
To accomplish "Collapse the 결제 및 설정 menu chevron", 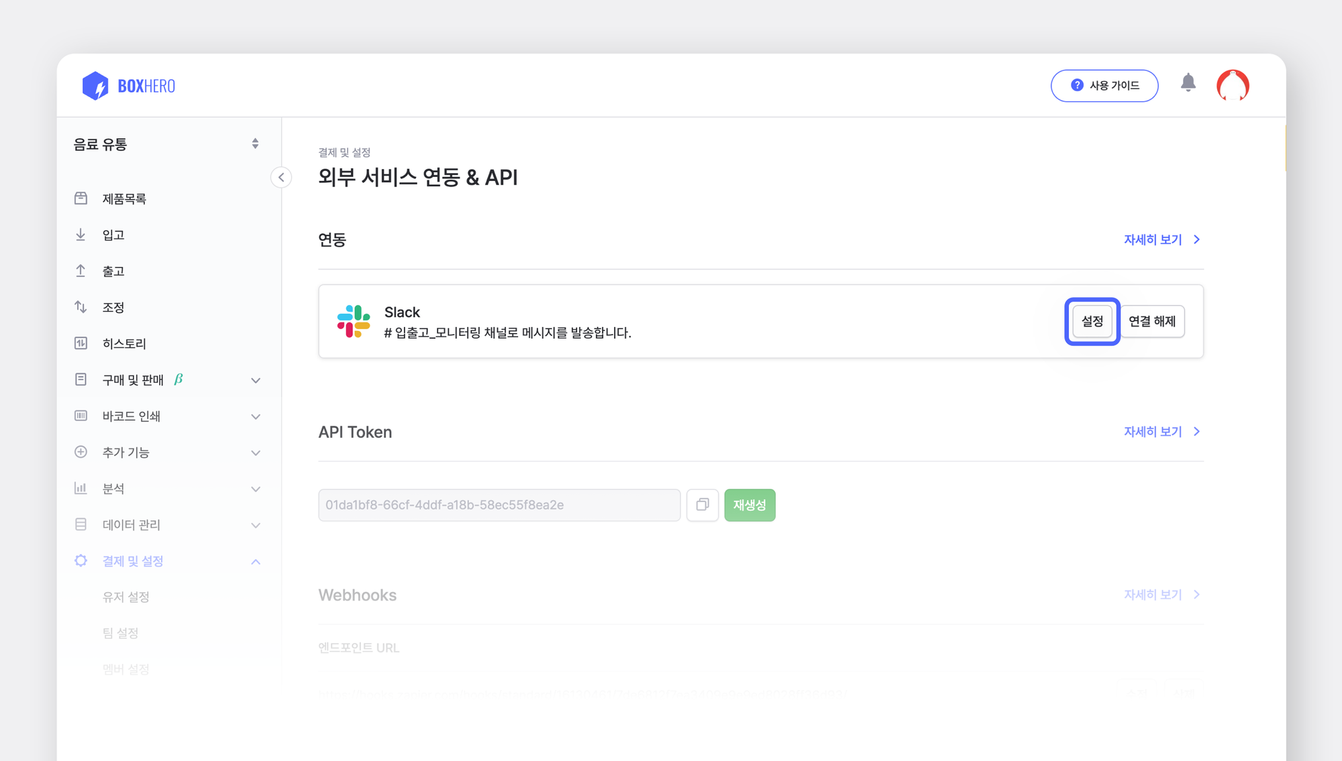I will (x=256, y=561).
